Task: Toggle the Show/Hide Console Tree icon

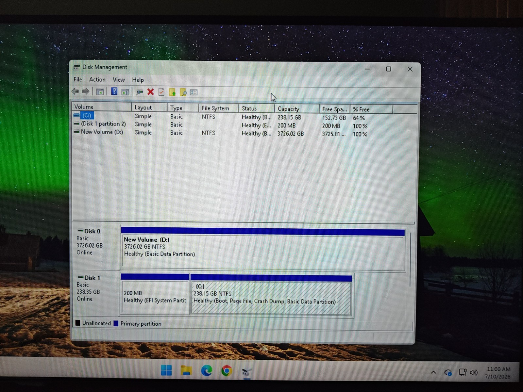Action: [x=100, y=92]
